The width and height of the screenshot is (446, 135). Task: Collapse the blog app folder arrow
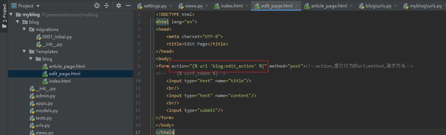17,22
